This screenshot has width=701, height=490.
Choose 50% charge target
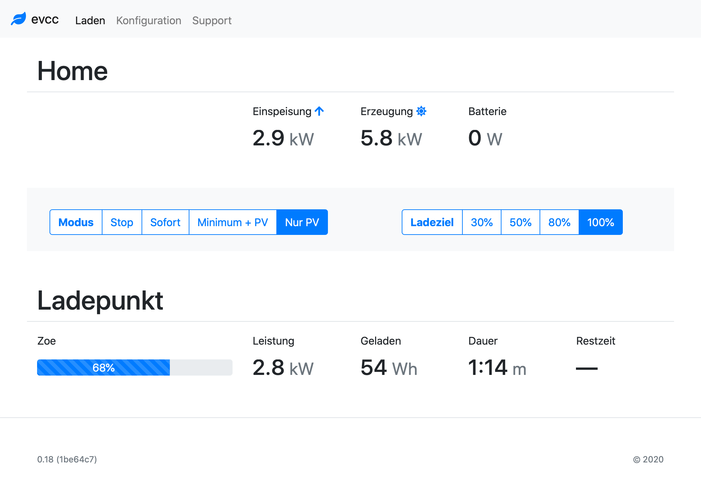click(520, 222)
